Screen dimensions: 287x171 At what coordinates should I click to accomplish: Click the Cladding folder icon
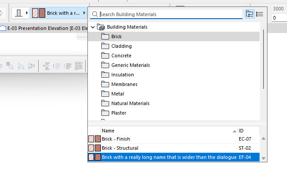(x=105, y=46)
